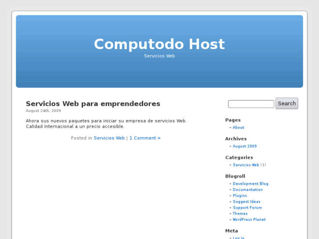Click the Log in link under Meta
Image resolution: width=319 pixels, height=239 pixels.
pyautogui.click(x=238, y=238)
